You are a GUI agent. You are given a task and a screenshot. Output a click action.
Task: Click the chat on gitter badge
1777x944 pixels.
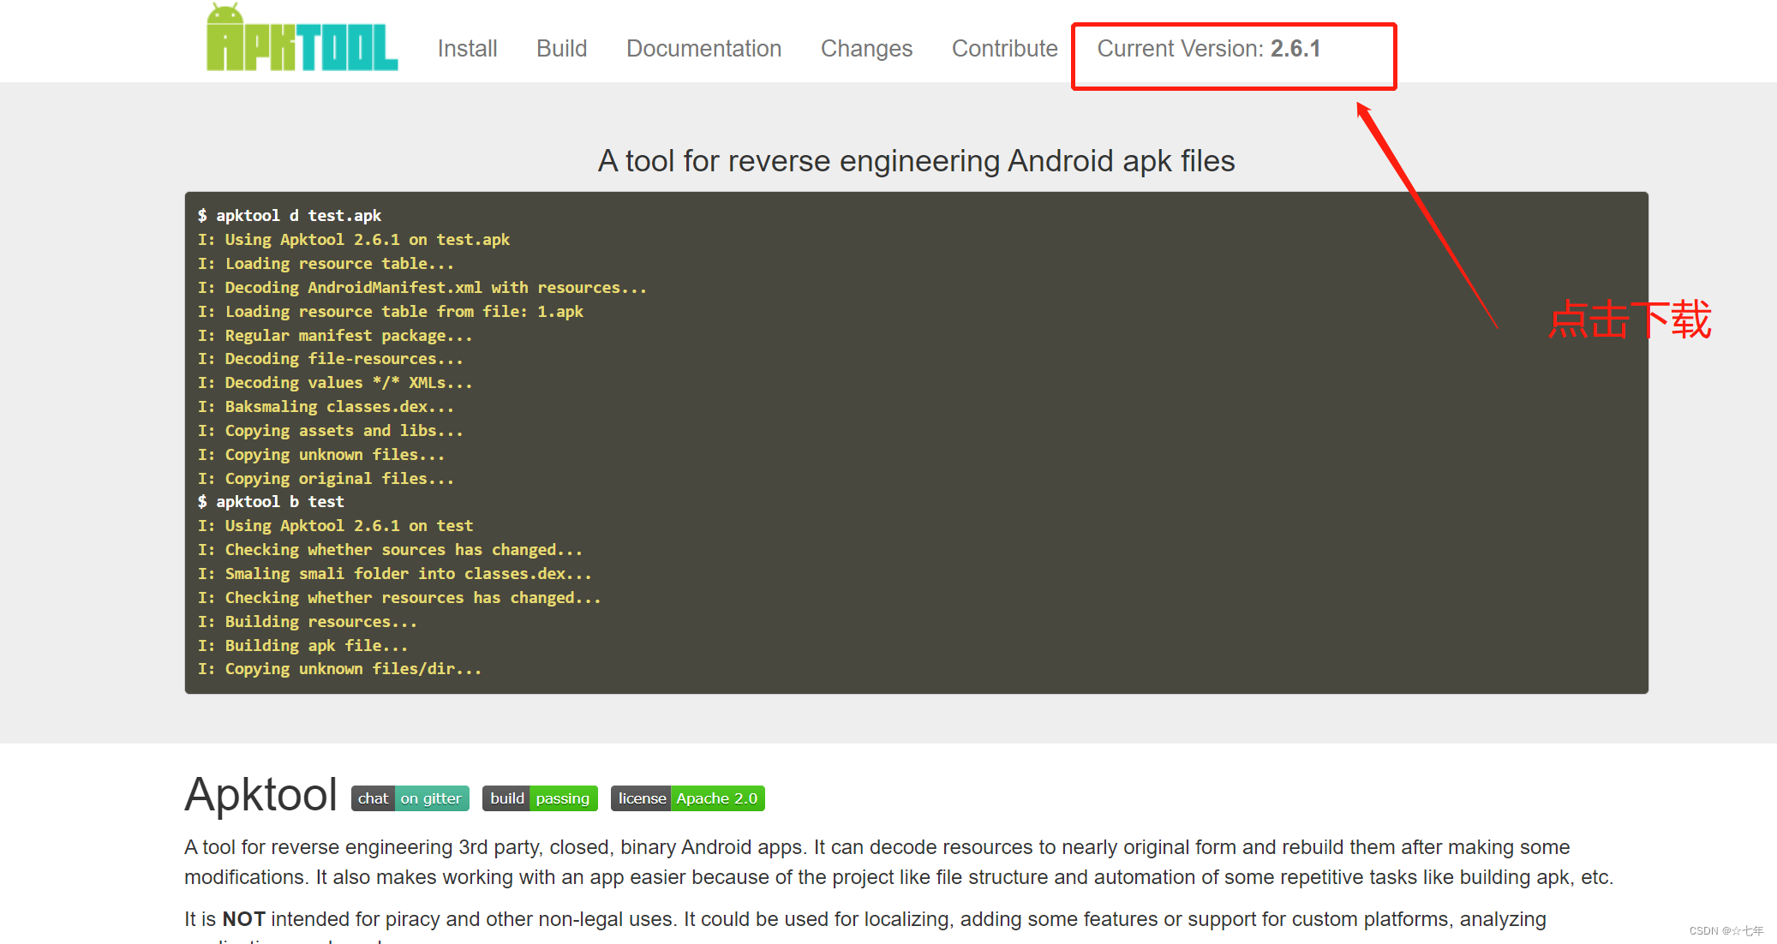[x=410, y=798]
